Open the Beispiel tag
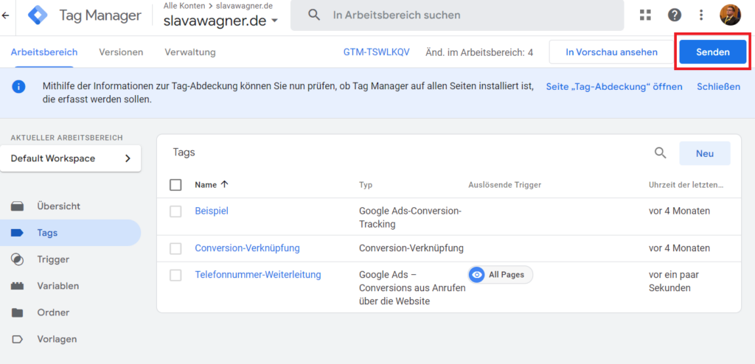The width and height of the screenshot is (755, 364). coord(212,211)
